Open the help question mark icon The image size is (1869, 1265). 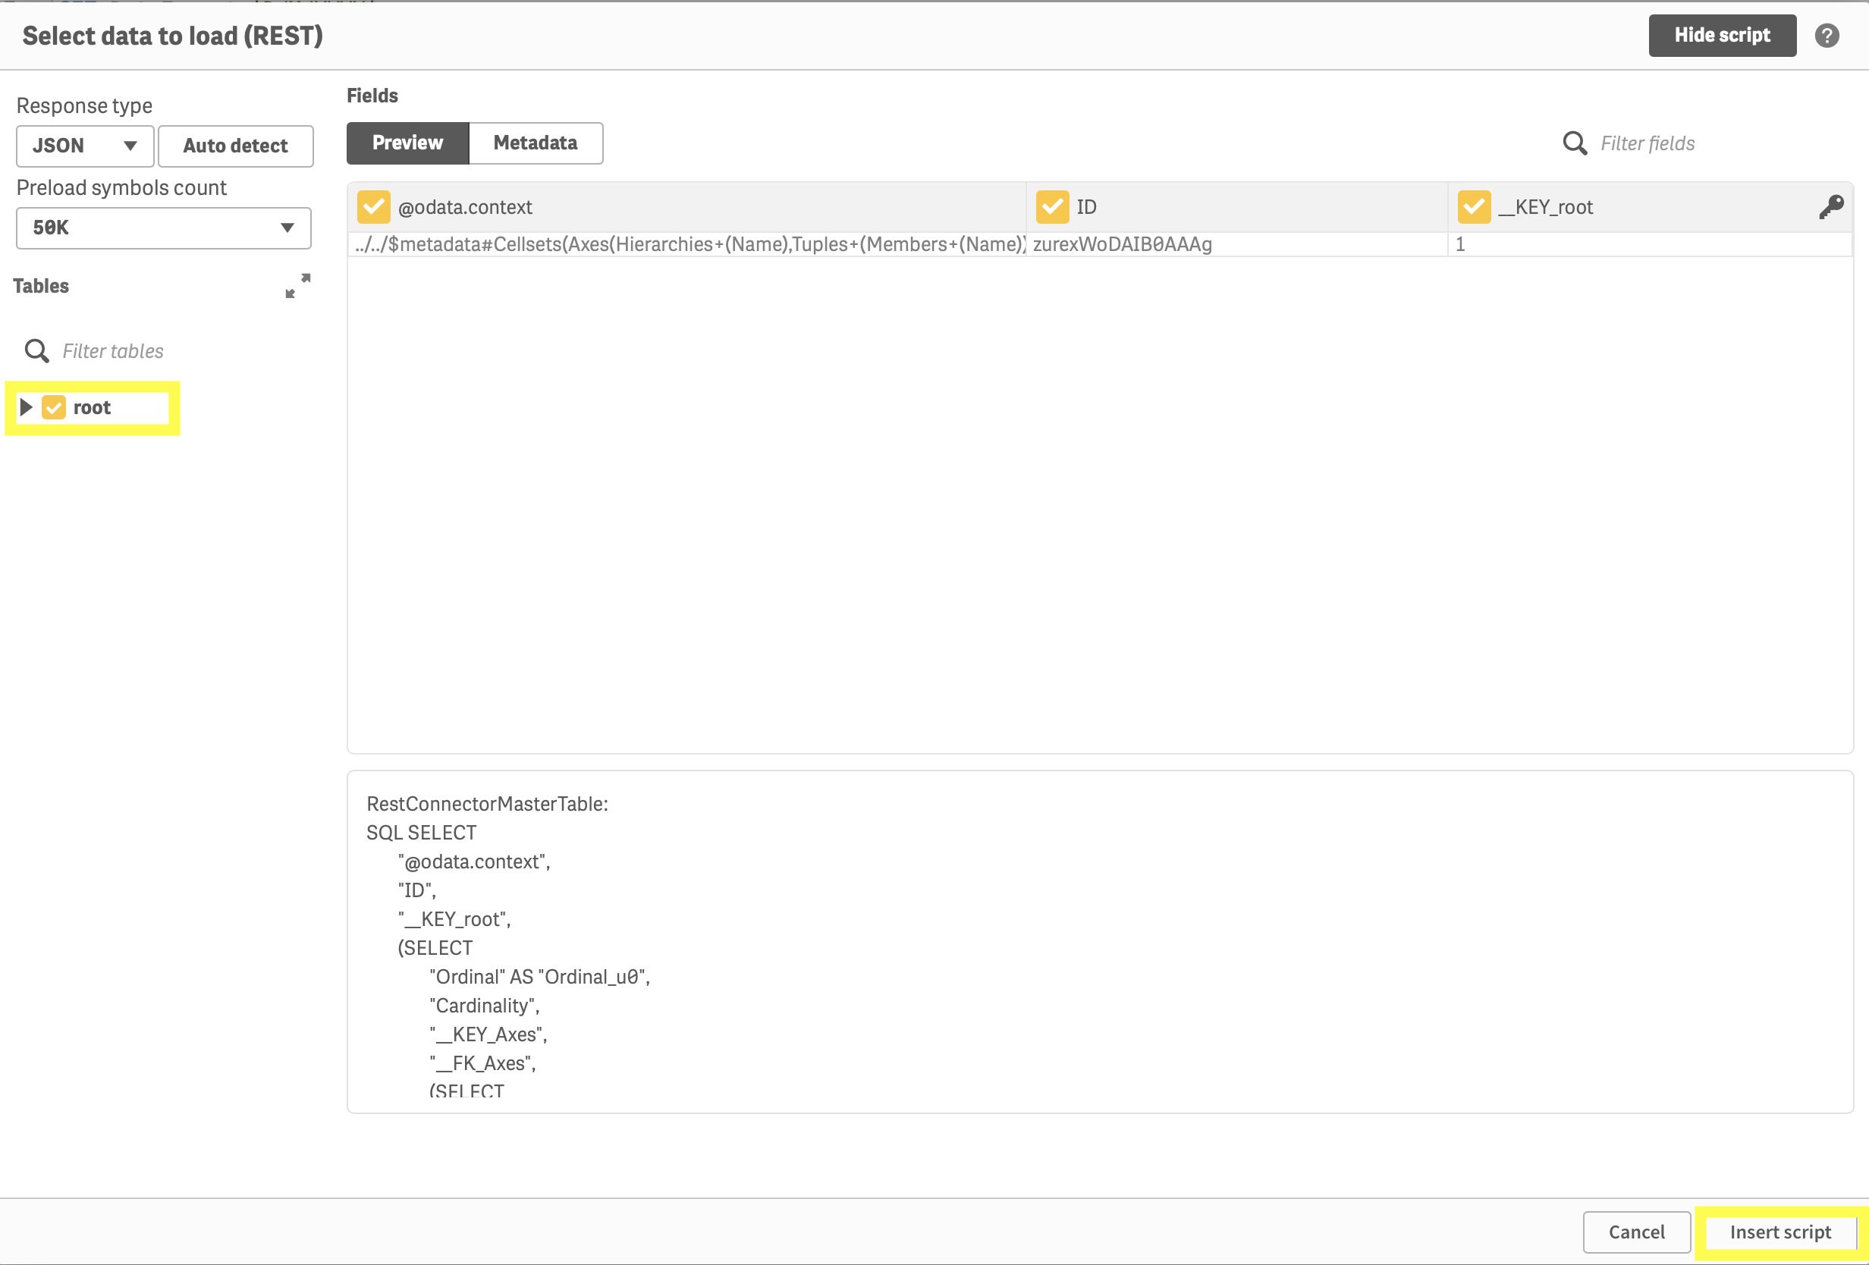tap(1826, 36)
